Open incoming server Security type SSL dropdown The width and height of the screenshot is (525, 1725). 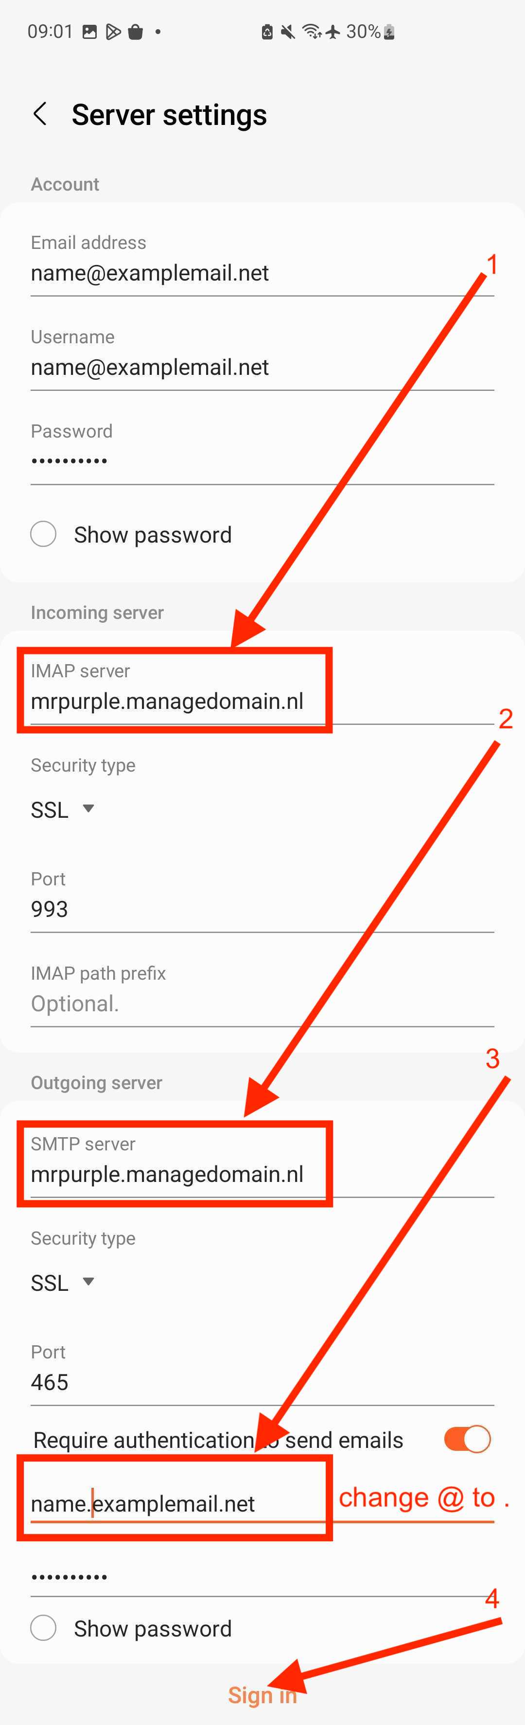62,810
